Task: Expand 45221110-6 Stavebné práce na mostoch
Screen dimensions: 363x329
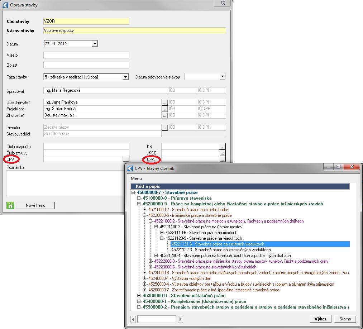Action: [162, 233]
